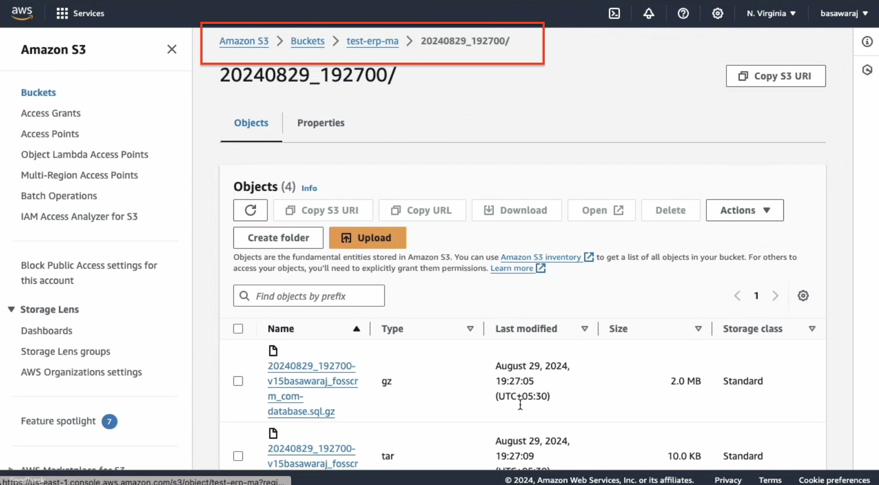Click the file icon above database.sql.gz
879x485 pixels.
pyautogui.click(x=273, y=351)
